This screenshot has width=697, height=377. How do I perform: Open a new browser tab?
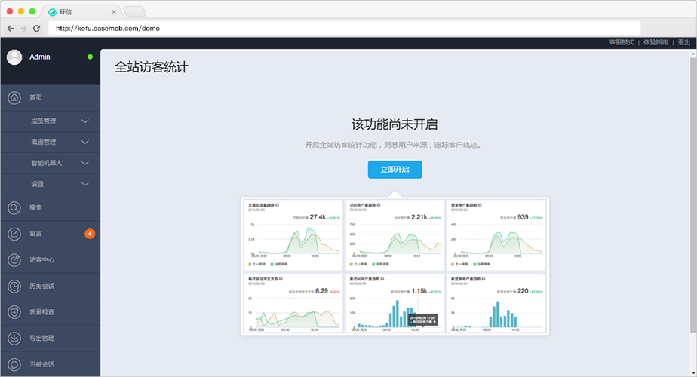134,11
